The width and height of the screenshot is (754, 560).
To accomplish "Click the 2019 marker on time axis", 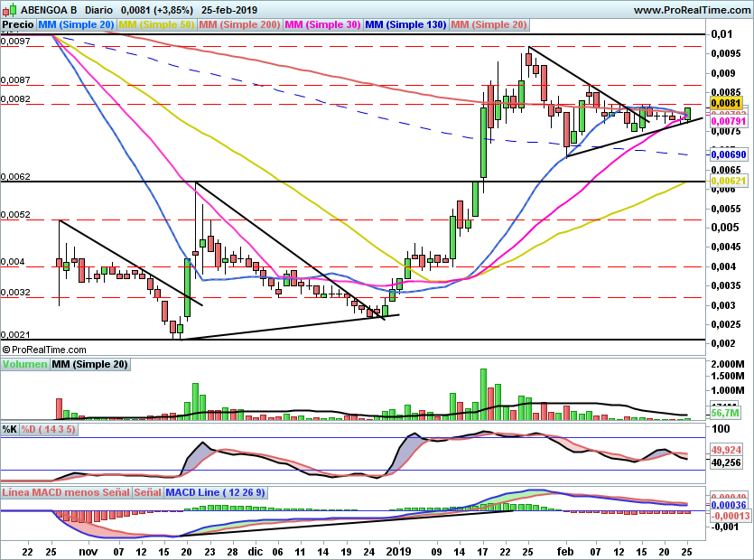I will coord(398,551).
